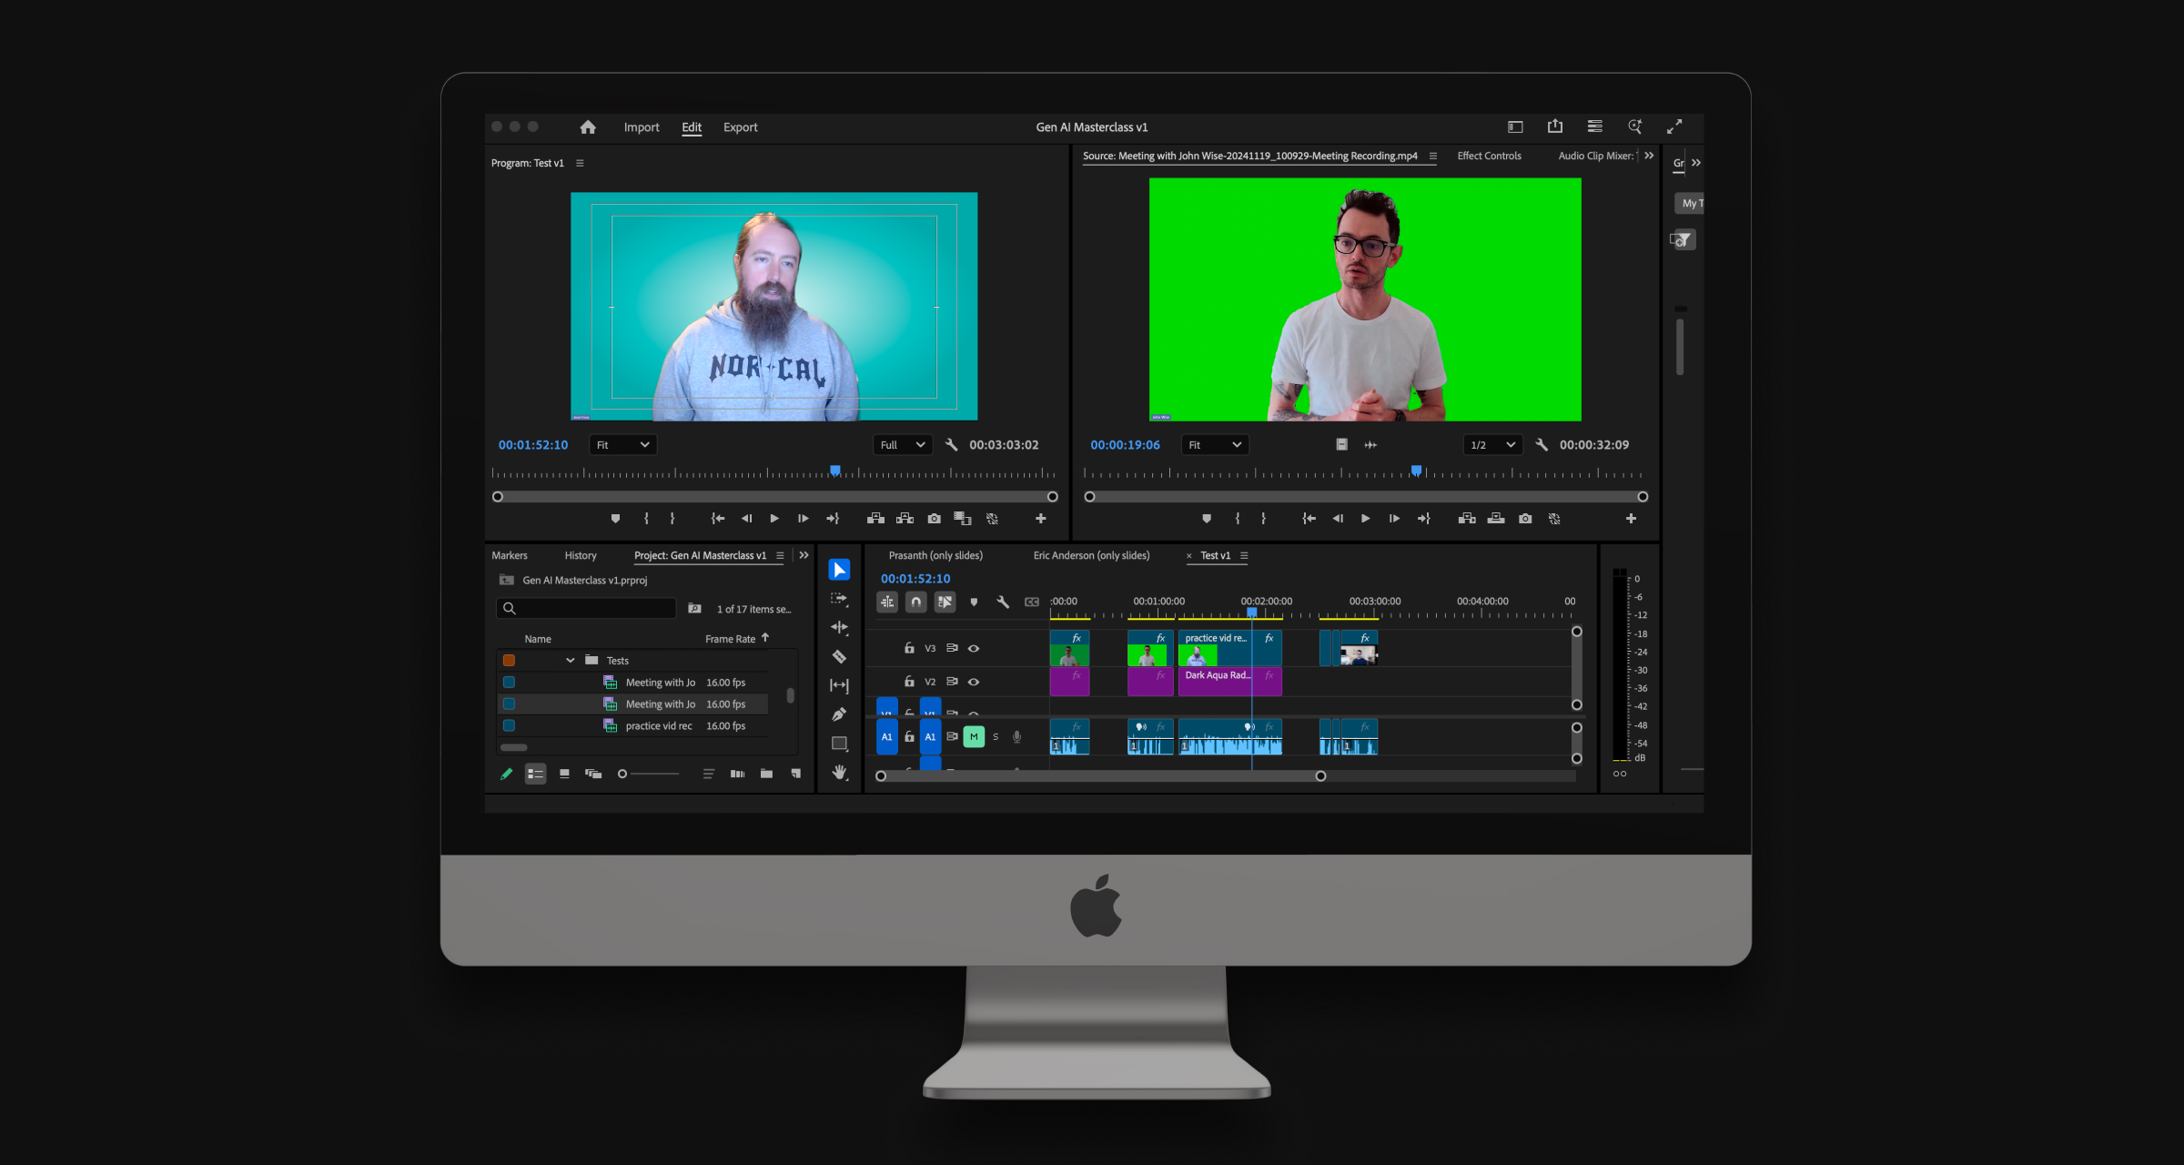Open the Fit zoom dropdown in Program monitor
2184x1165 pixels.
point(622,444)
